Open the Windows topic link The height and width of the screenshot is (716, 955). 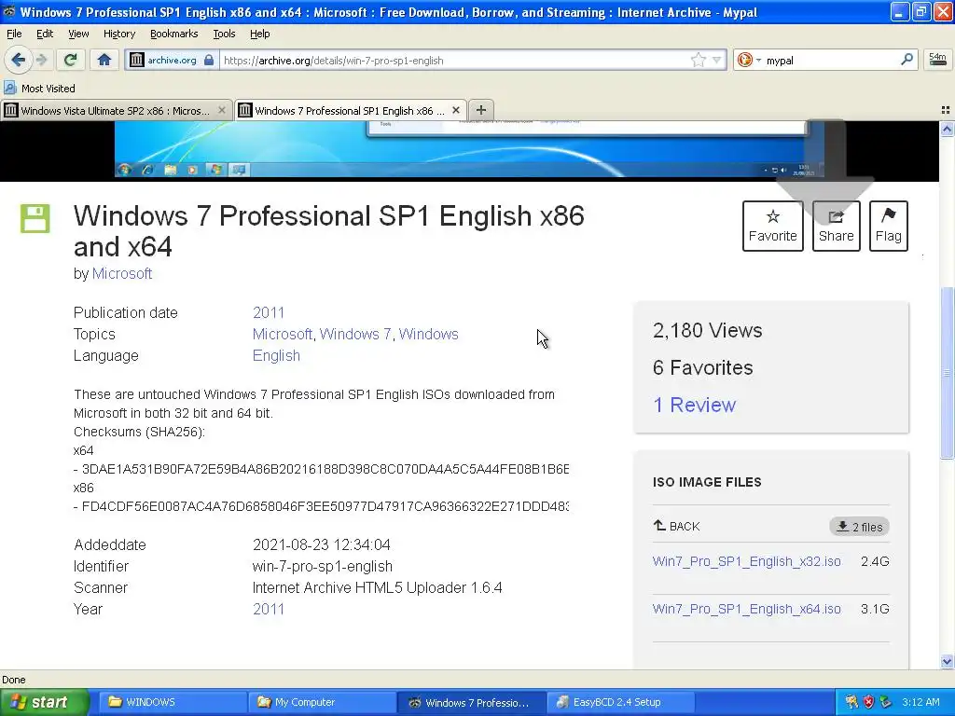(x=428, y=334)
